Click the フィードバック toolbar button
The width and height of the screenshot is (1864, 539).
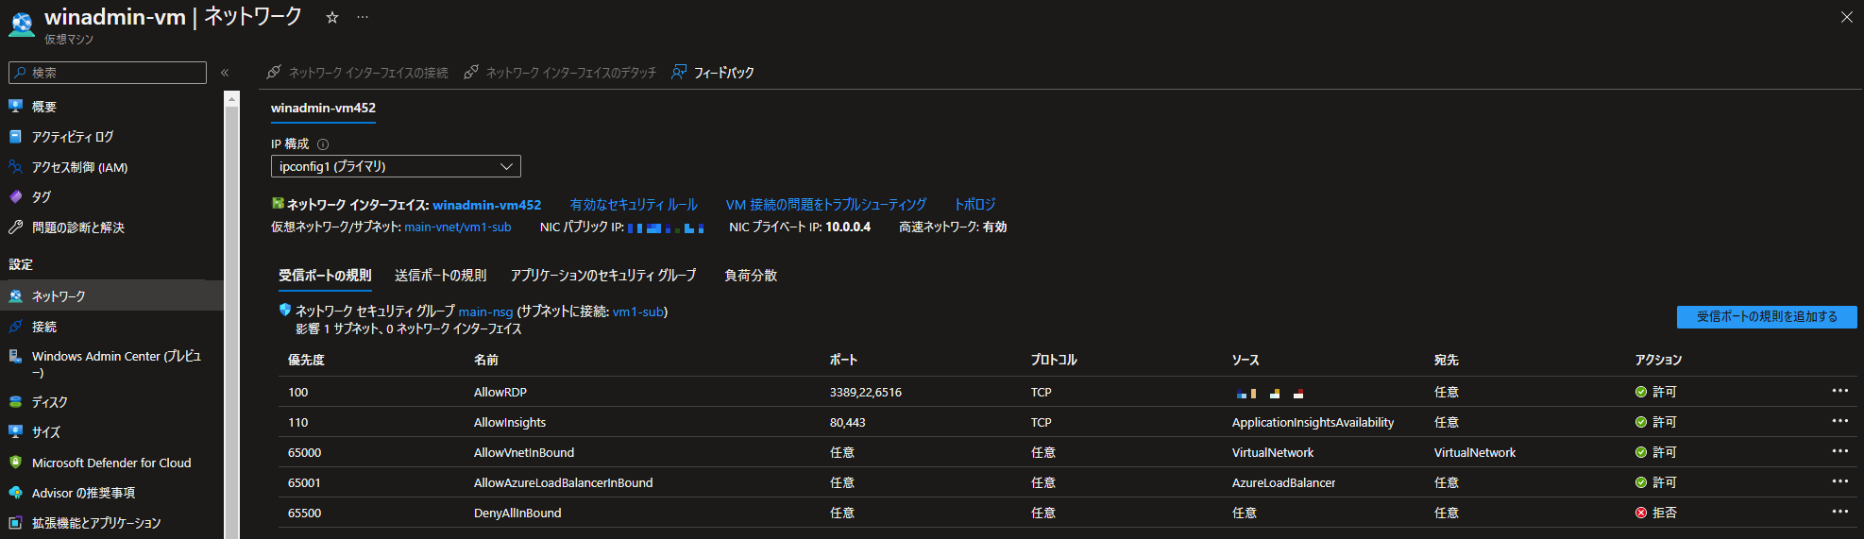pos(713,73)
